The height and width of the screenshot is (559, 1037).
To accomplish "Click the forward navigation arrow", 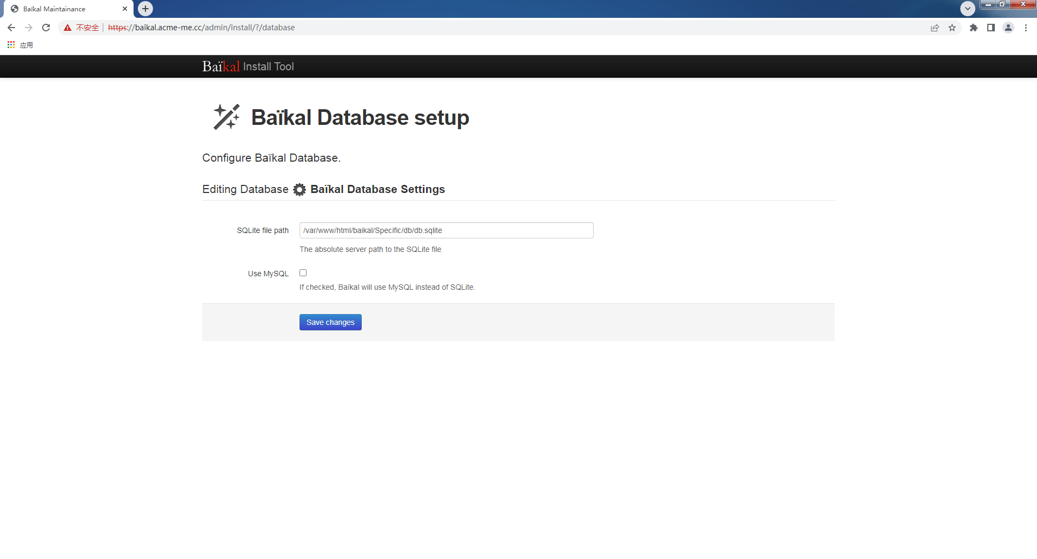I will click(x=29, y=28).
